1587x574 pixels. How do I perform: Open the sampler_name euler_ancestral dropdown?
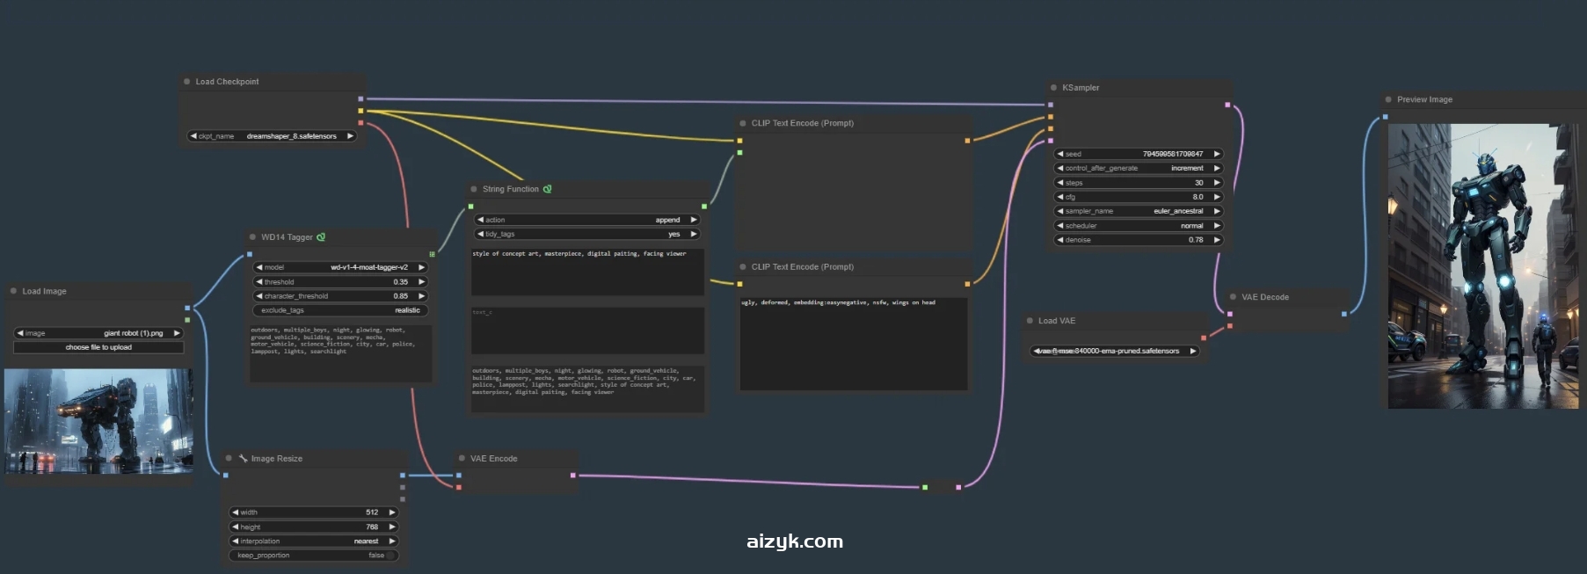click(x=1138, y=211)
